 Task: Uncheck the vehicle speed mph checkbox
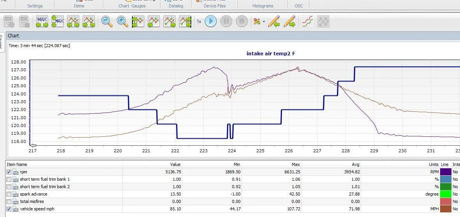[x=9, y=209]
